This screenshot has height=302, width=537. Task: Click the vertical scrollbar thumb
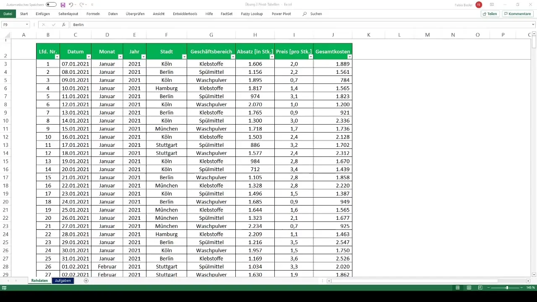[x=534, y=43]
